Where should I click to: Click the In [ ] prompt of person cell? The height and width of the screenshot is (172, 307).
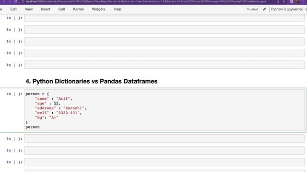pyautogui.click(x=14, y=94)
